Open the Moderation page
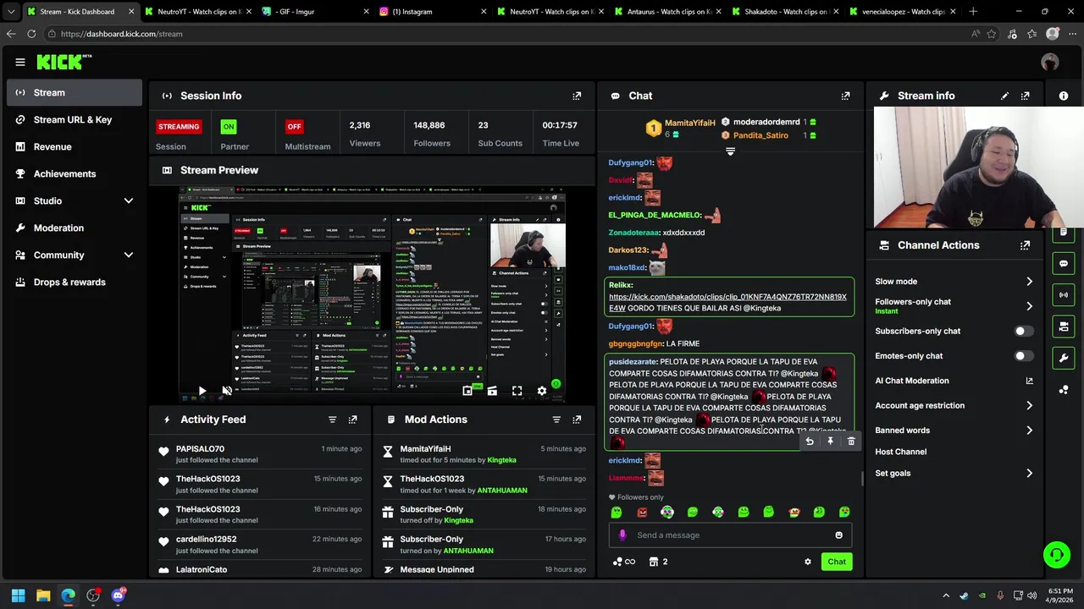Image resolution: width=1084 pixels, height=609 pixels. tap(75, 228)
